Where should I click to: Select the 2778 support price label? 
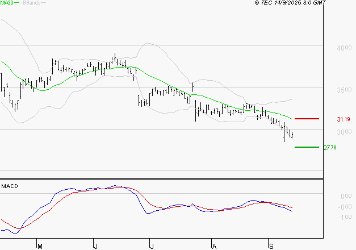point(330,148)
